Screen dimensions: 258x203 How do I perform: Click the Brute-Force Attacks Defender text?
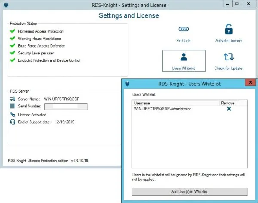pos(41,46)
